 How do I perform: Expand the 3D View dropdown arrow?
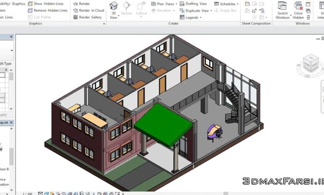click(x=119, y=16)
